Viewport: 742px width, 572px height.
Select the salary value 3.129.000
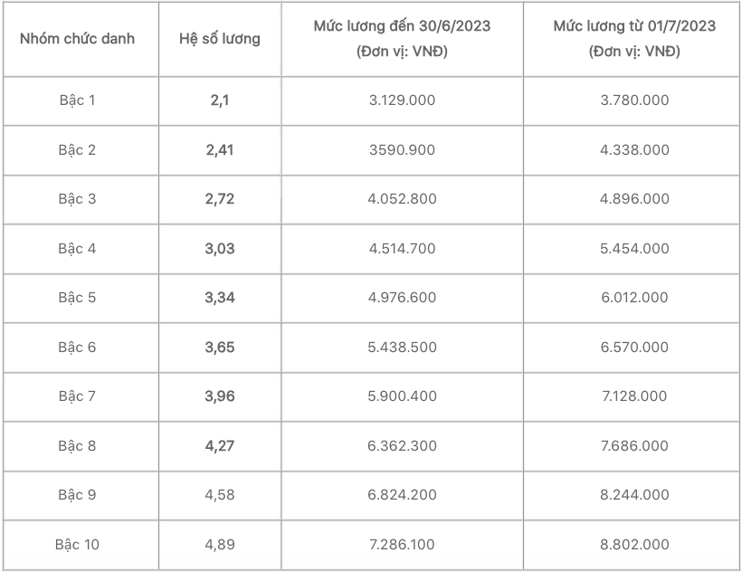click(x=403, y=100)
